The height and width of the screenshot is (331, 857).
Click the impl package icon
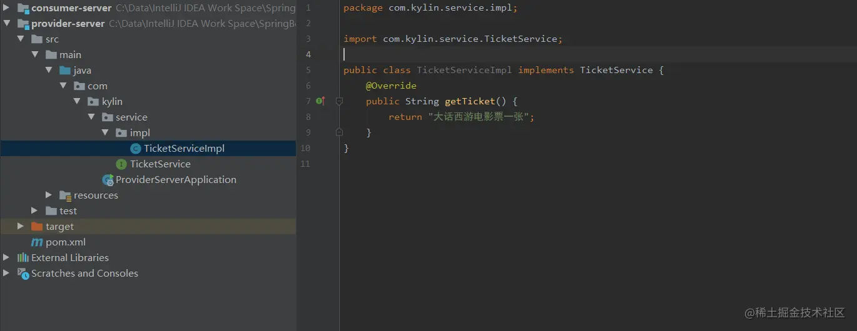click(121, 133)
